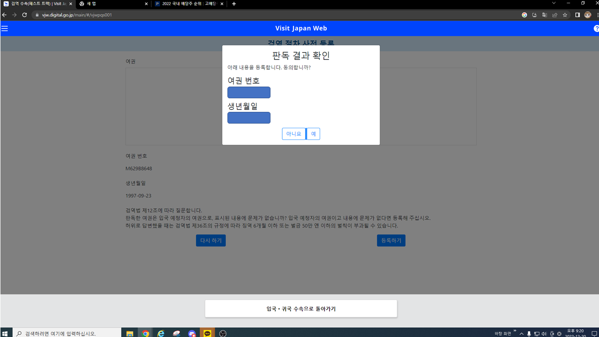Close the Visit Japan Web tab
Screen dimensions: 599x337
click(71, 4)
